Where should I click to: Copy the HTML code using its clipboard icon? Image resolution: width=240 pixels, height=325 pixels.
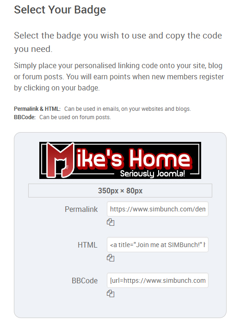coord(111,258)
